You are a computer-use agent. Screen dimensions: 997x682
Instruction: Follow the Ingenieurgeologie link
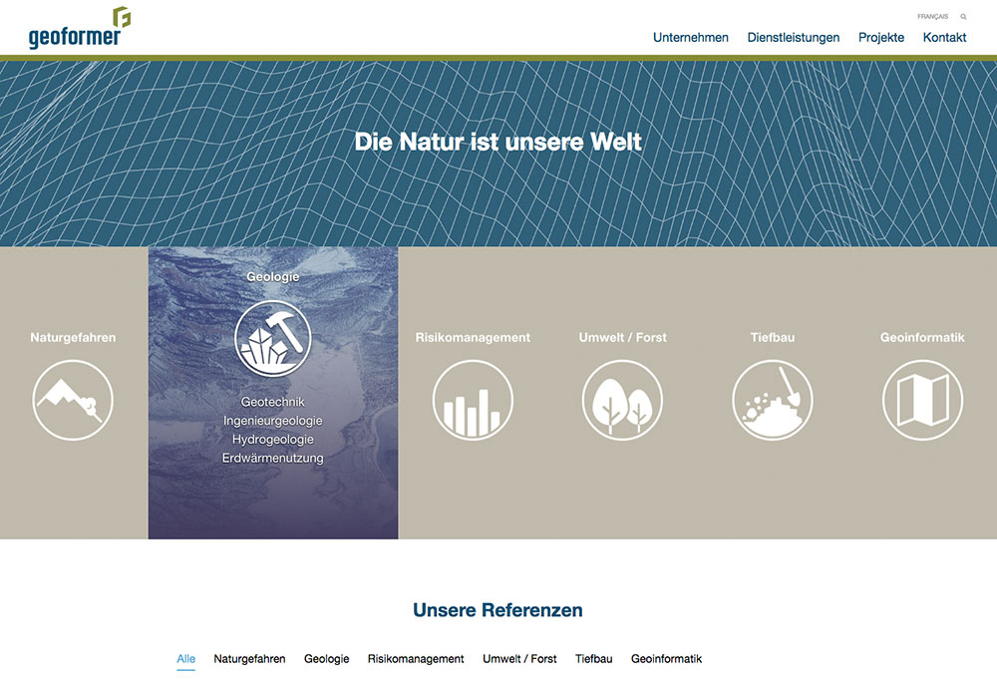click(273, 421)
